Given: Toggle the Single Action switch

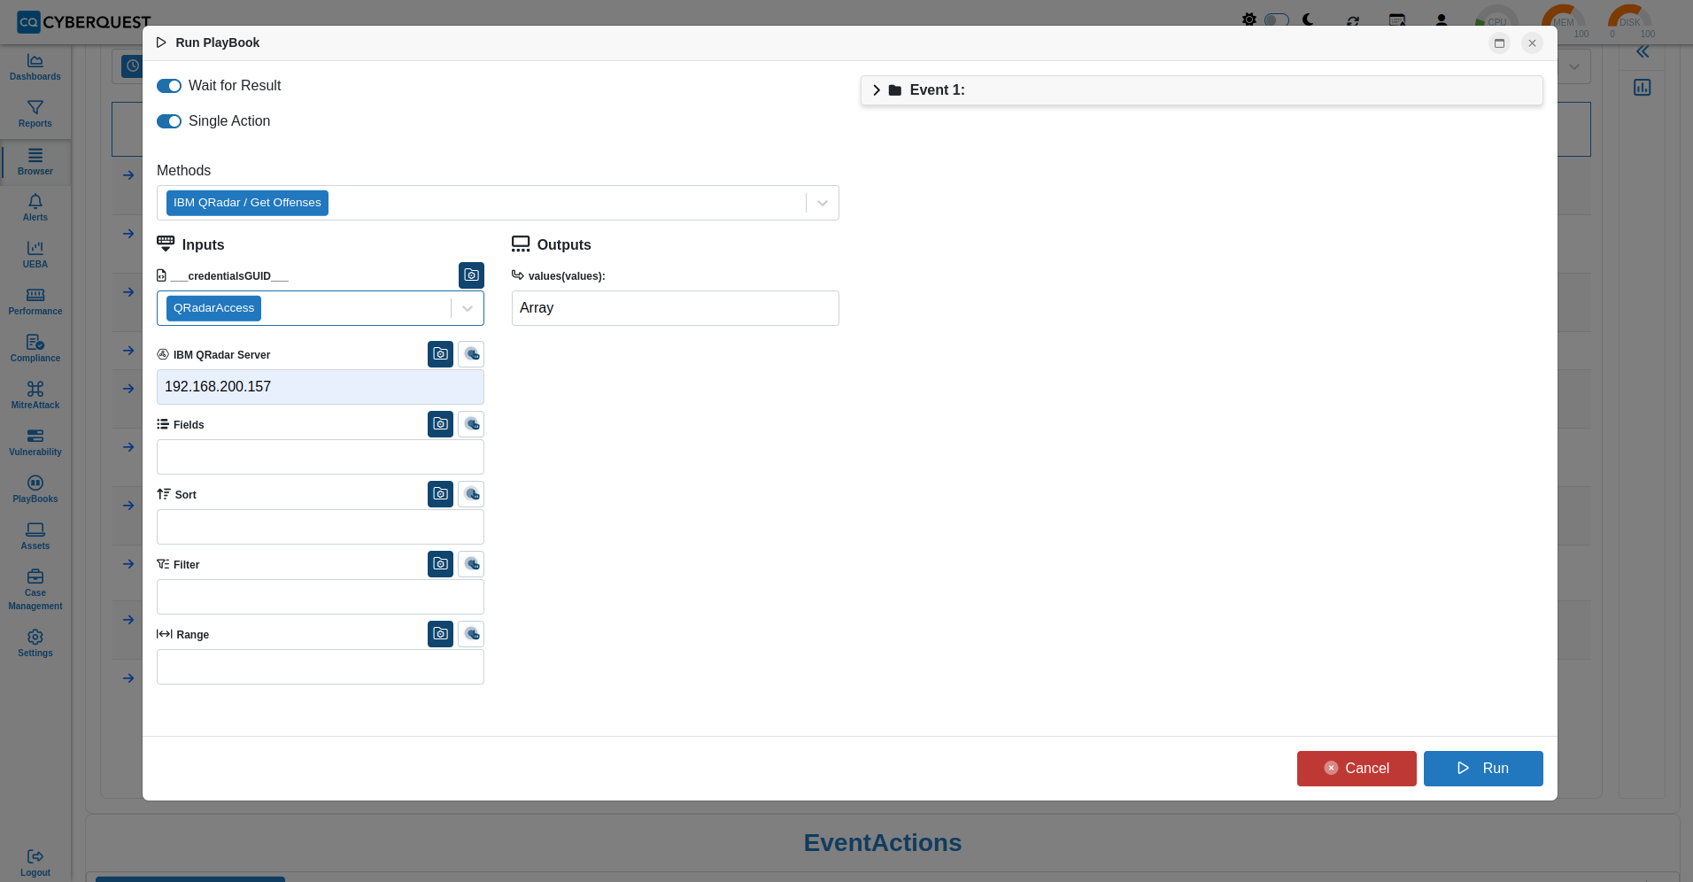Looking at the screenshot, I should (169, 121).
